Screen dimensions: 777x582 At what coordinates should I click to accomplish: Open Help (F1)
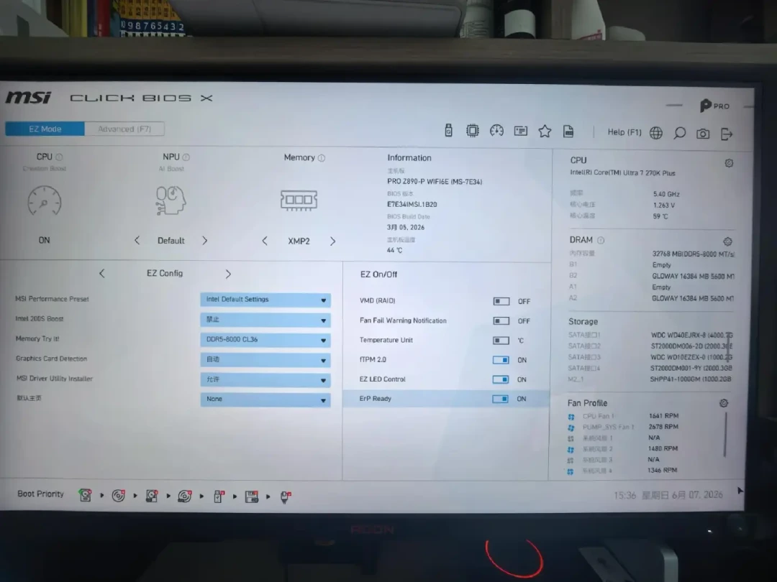(x=624, y=132)
